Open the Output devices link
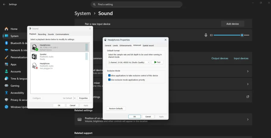This screenshot has height=138, width=271. pyautogui.click(x=220, y=58)
